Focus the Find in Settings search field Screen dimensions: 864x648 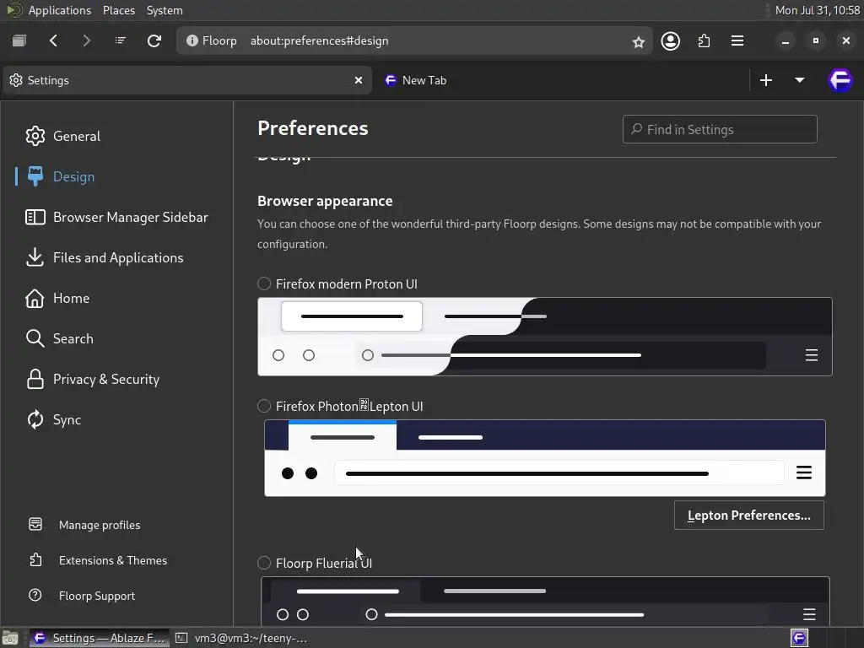coord(720,129)
